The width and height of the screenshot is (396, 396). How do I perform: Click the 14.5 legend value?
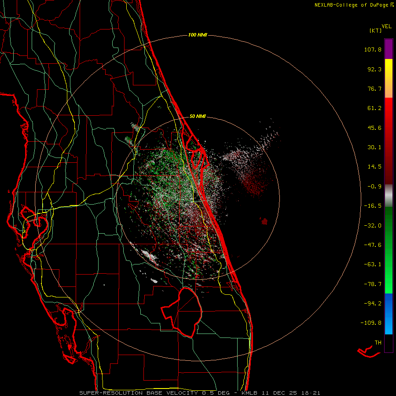click(374, 167)
